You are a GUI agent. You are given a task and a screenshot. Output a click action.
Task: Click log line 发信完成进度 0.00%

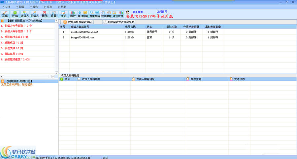click(x=15, y=59)
